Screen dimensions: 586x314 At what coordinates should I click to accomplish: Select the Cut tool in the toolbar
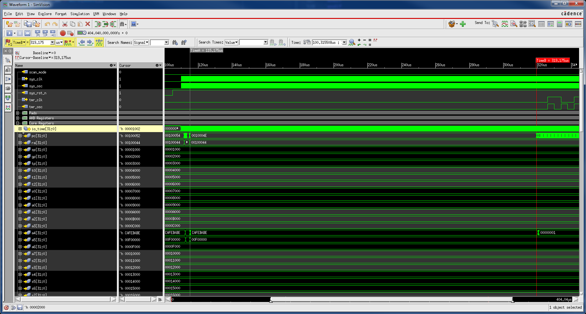[x=65, y=24]
